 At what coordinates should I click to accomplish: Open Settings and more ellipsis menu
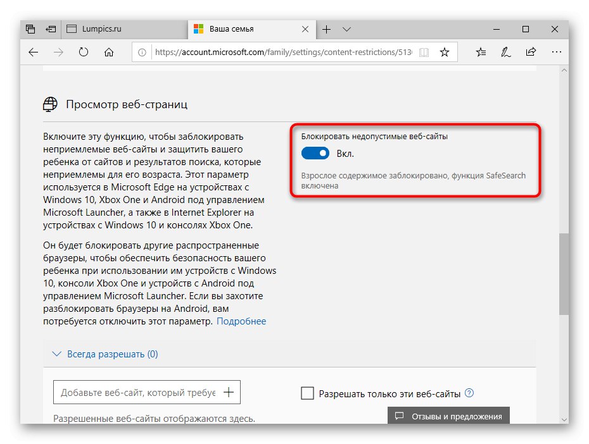click(x=556, y=52)
